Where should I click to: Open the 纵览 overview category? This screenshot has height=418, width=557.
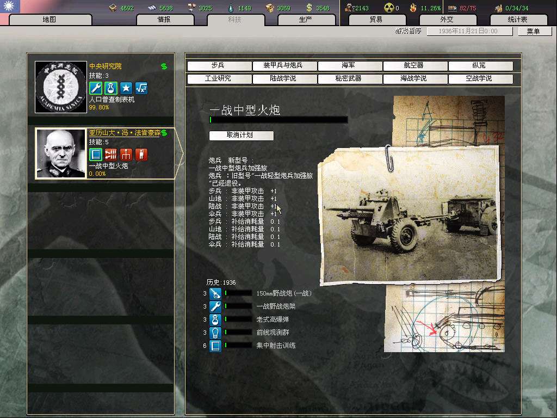click(x=481, y=65)
